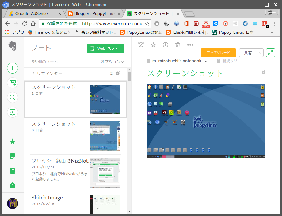The width and height of the screenshot is (282, 216).
Task: Create a new note with the plus icon
Action: click(x=13, y=68)
